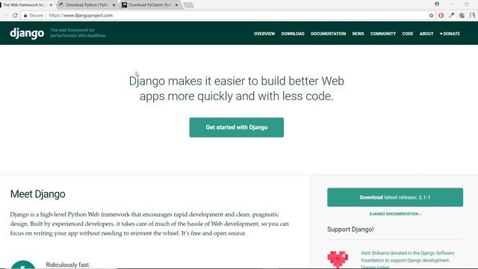Viewport: 478px width, 269px height.
Task: Click the Meet Django heading
Action: pos(38,194)
